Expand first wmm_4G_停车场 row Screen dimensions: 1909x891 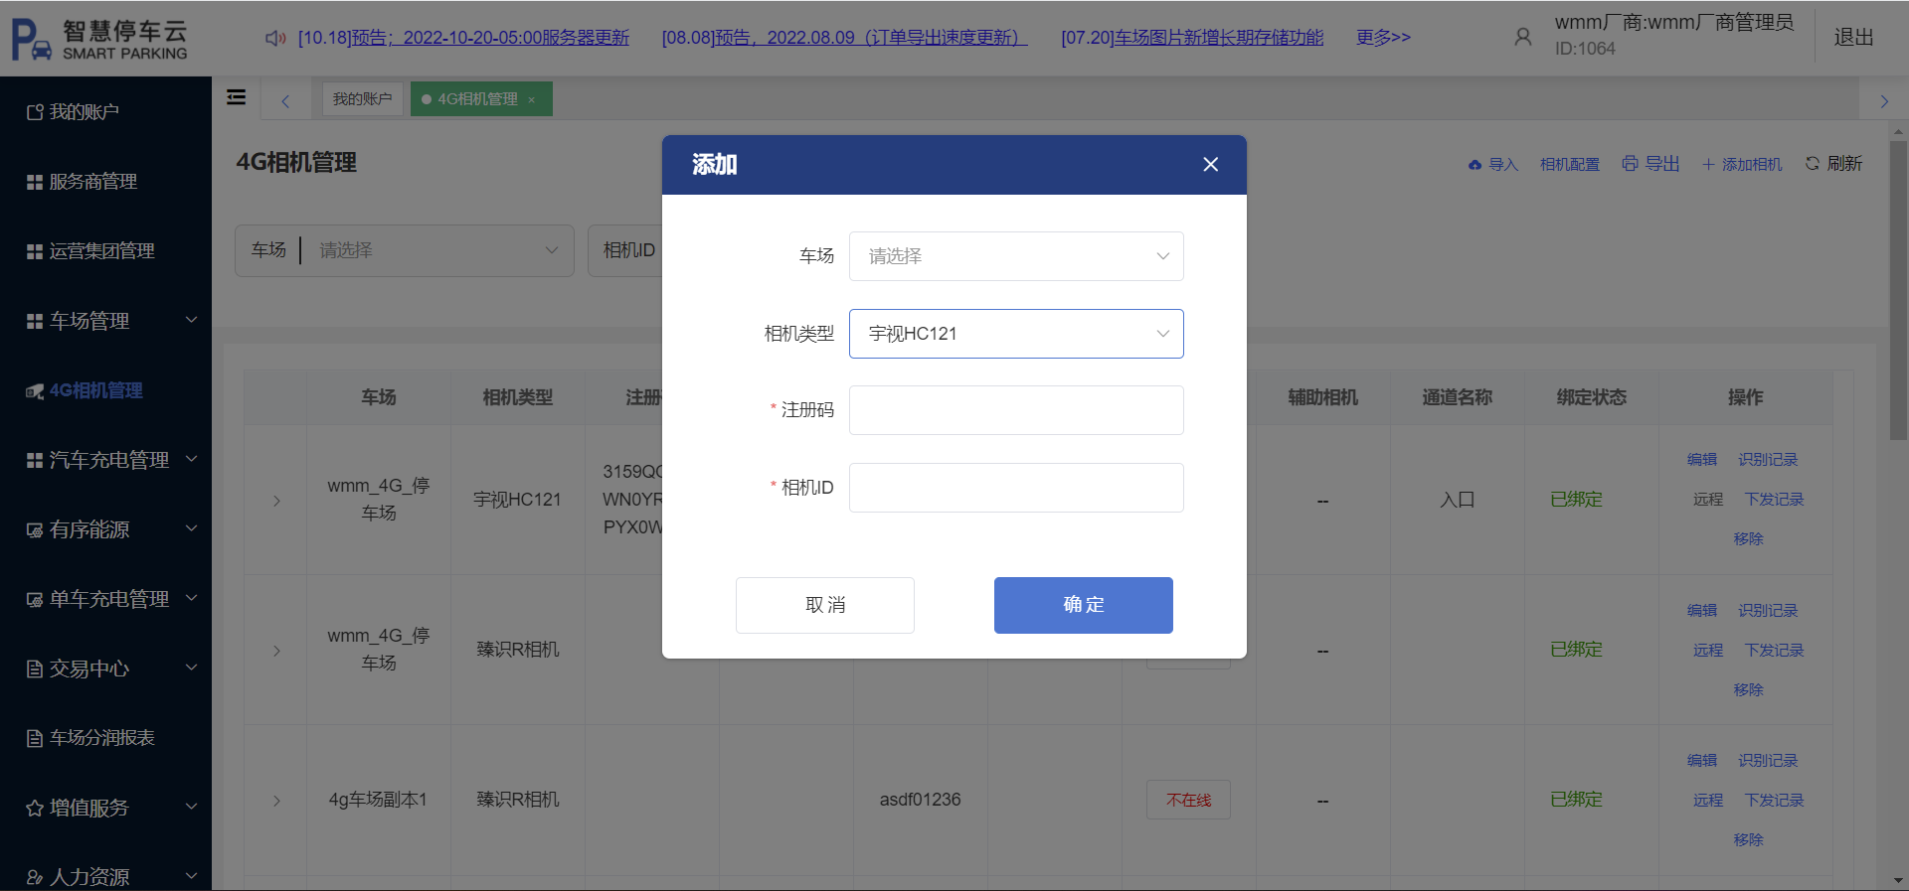(x=276, y=501)
